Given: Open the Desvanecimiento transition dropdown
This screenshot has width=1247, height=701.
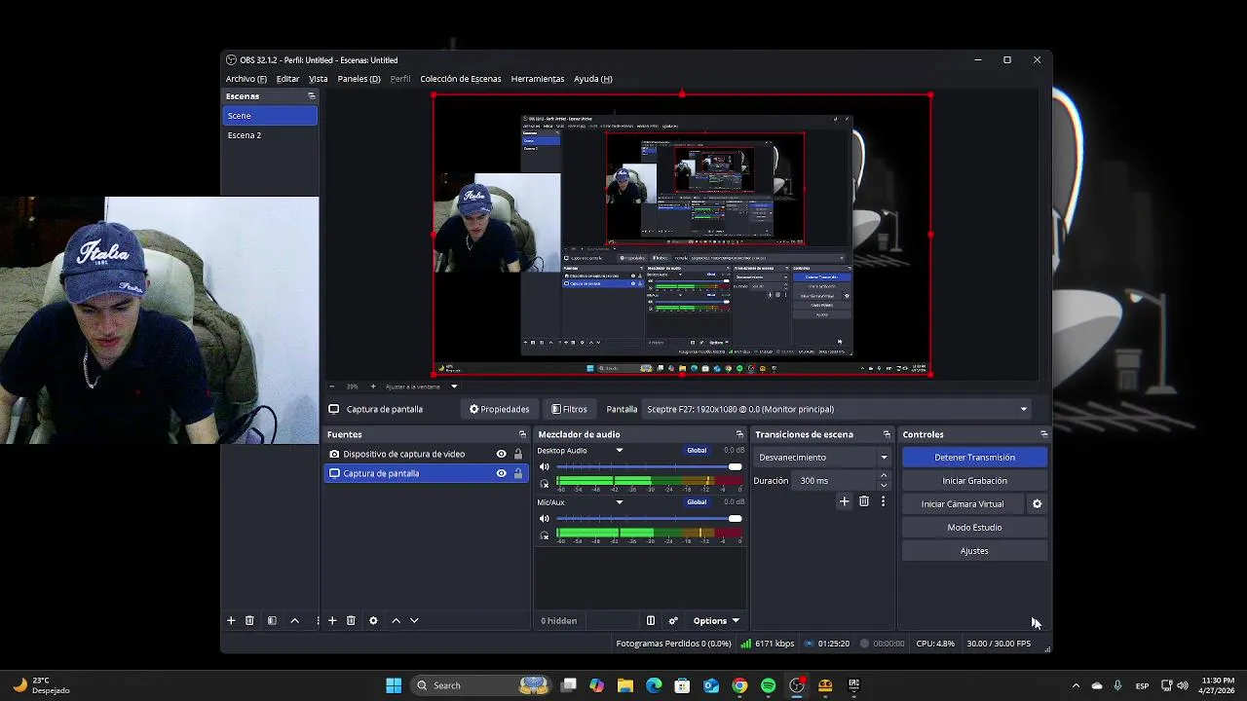Looking at the screenshot, I should point(823,458).
